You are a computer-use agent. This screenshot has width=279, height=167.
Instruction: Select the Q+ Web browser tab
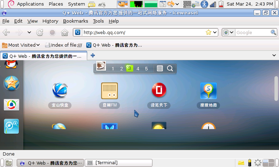click(x=43, y=56)
